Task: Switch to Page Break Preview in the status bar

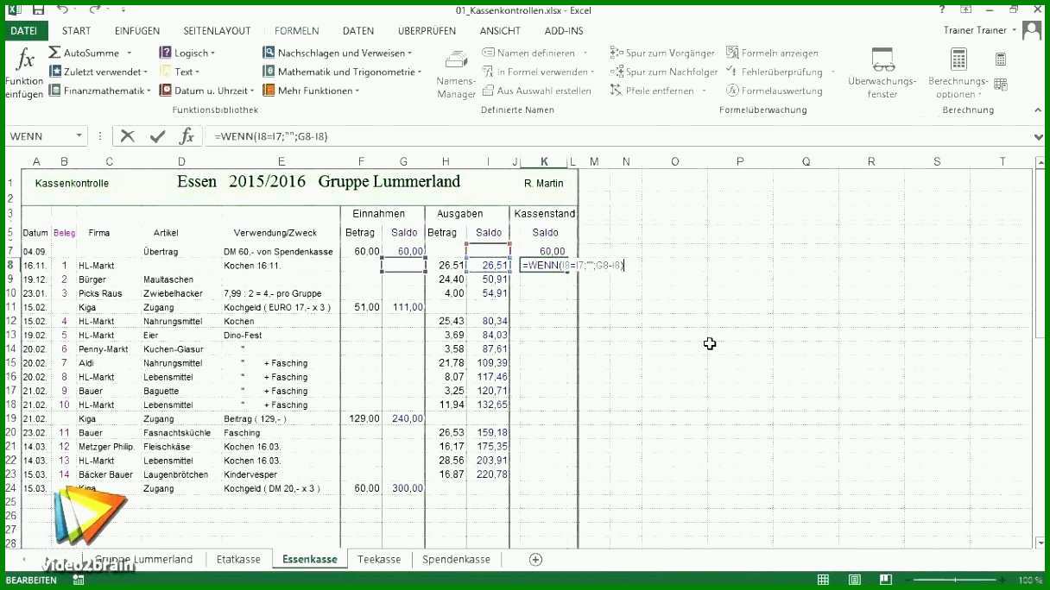Action: point(885,581)
